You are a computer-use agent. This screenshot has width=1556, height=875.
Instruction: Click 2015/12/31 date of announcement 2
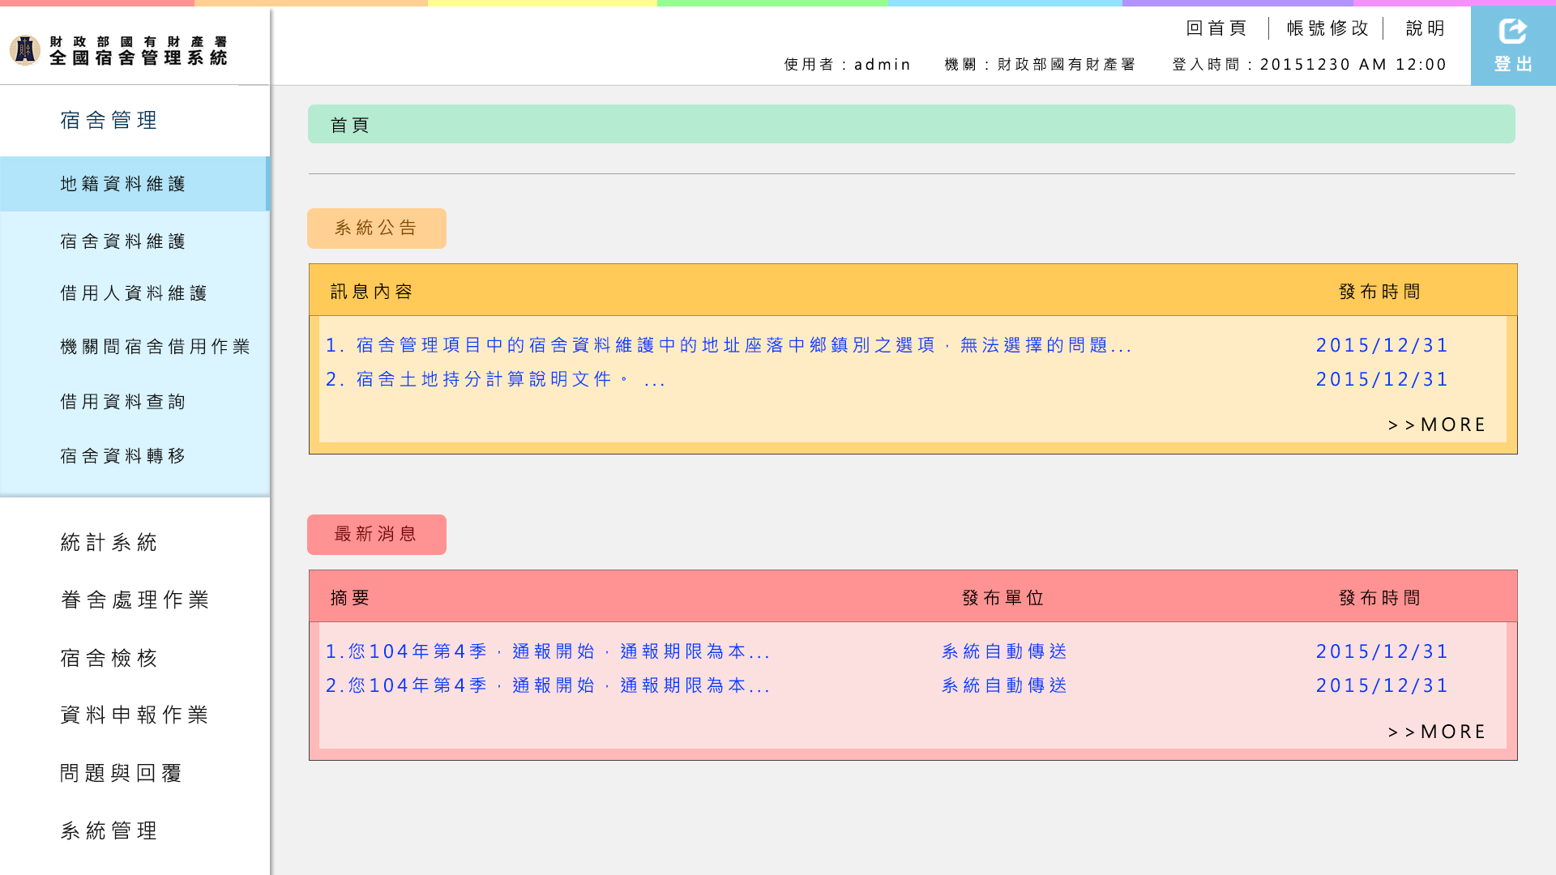[x=1382, y=380]
